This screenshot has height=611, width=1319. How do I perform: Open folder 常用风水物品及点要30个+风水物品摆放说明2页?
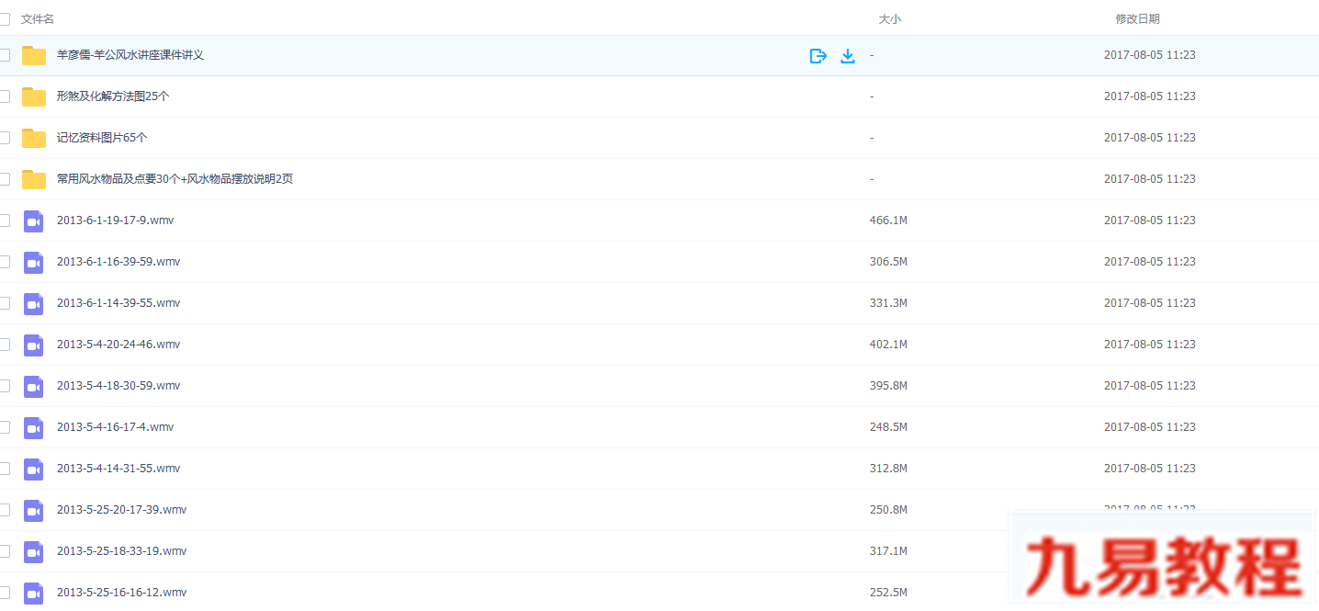tap(175, 179)
